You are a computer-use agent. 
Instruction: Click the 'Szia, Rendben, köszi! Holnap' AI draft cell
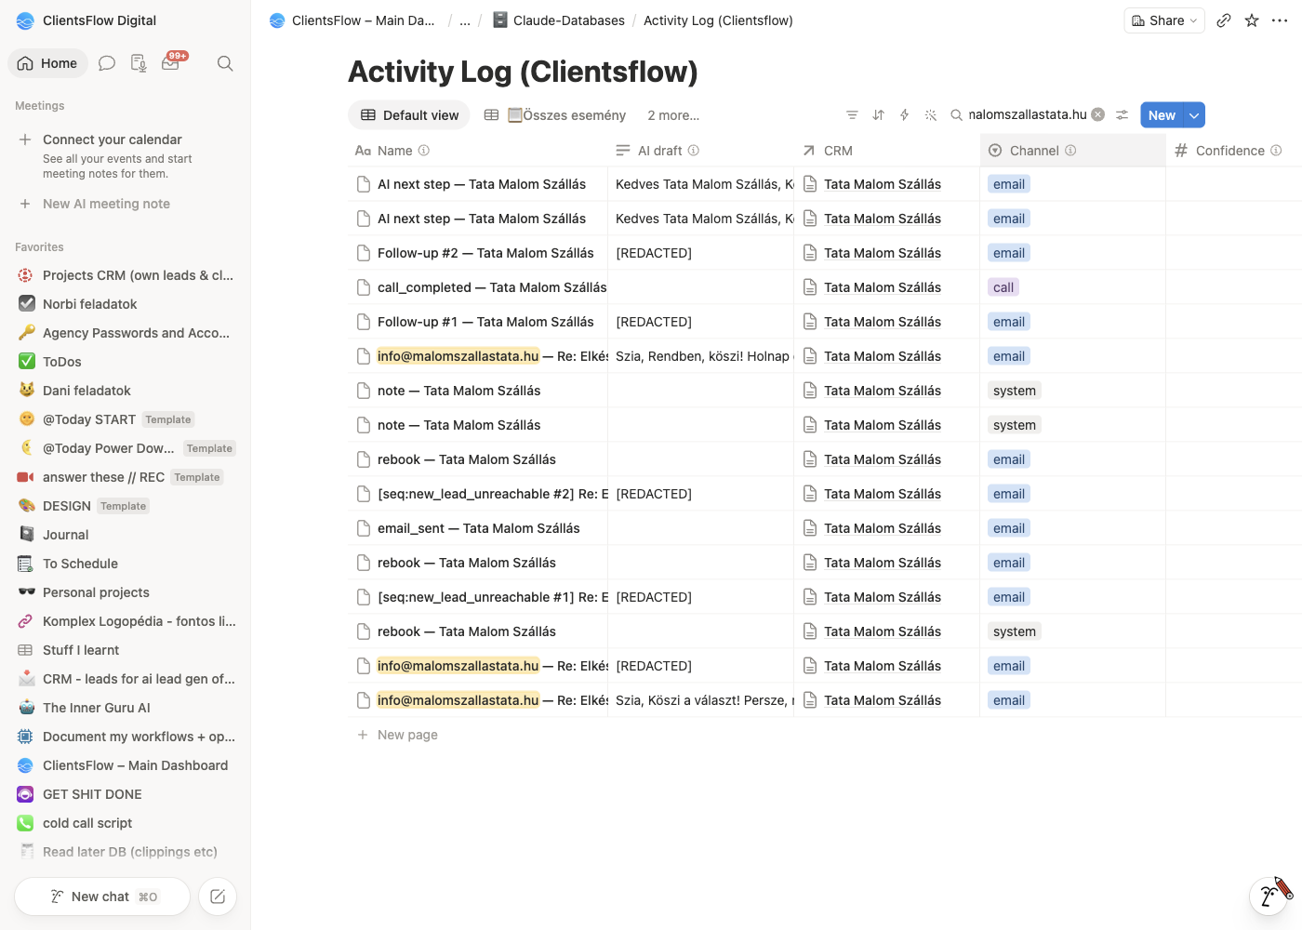coord(701,356)
